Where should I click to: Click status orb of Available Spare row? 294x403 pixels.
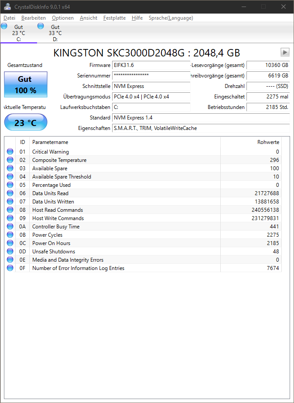[x=10, y=168]
